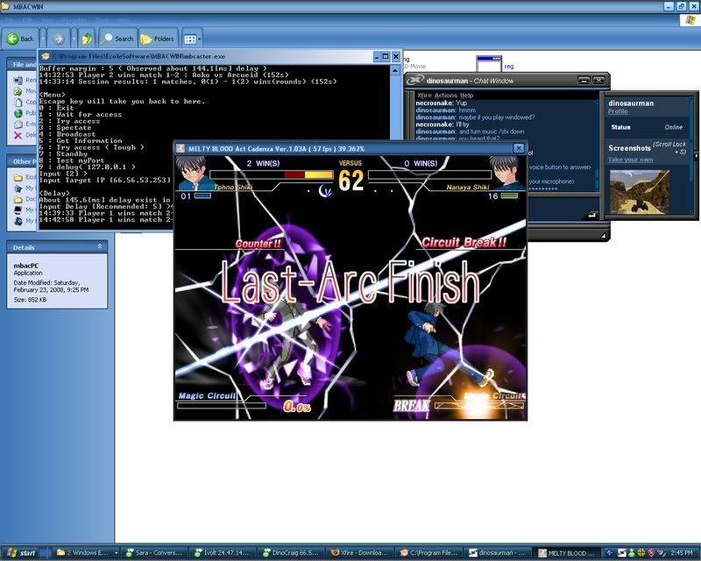
Task: Collapse the Details panel in Explorer sidebar
Action: pyautogui.click(x=100, y=247)
